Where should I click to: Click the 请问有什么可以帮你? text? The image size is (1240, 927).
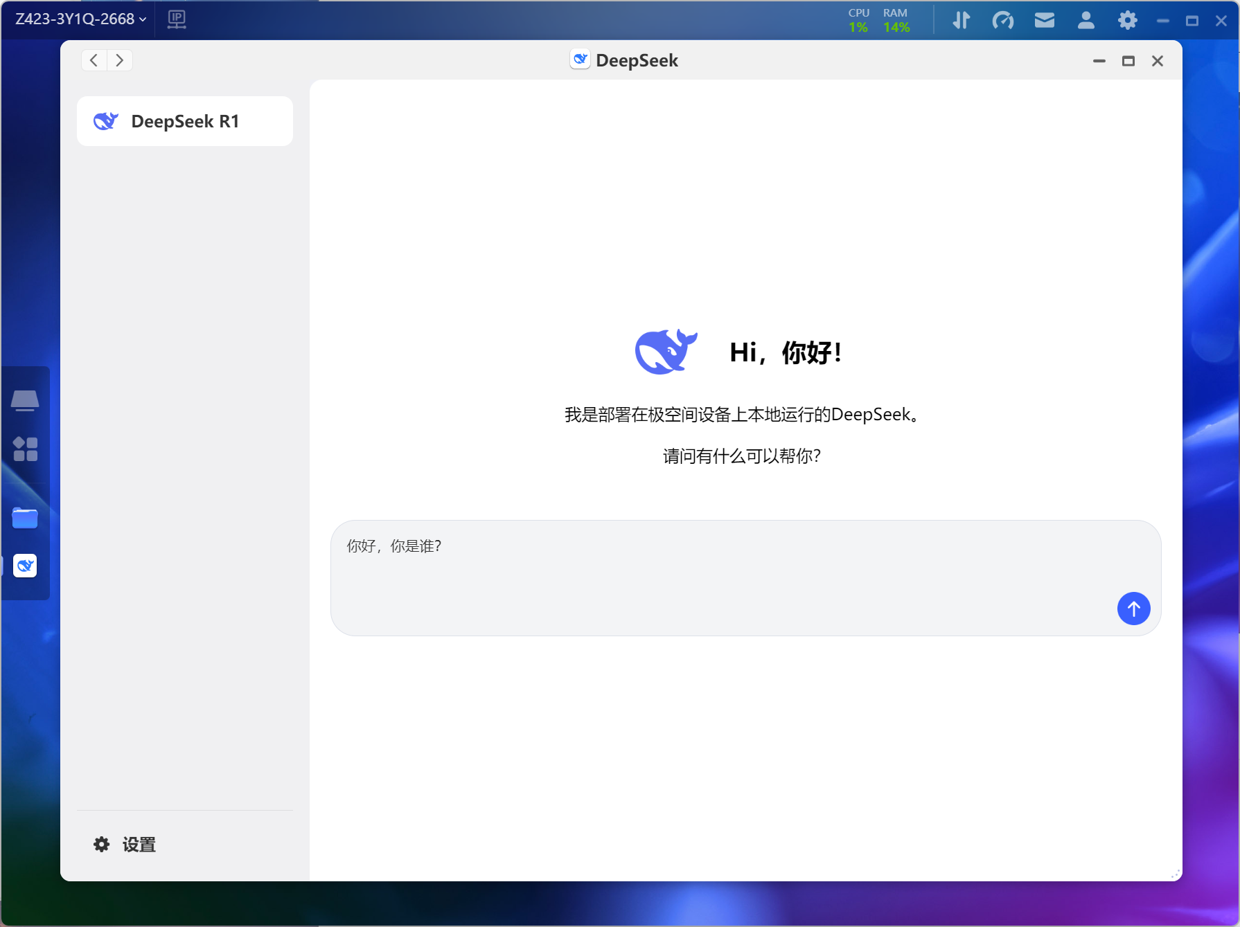(x=742, y=456)
